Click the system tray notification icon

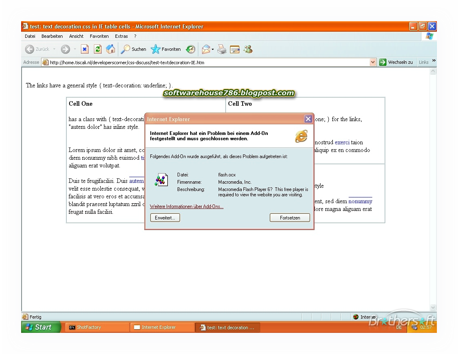pyautogui.click(x=414, y=328)
